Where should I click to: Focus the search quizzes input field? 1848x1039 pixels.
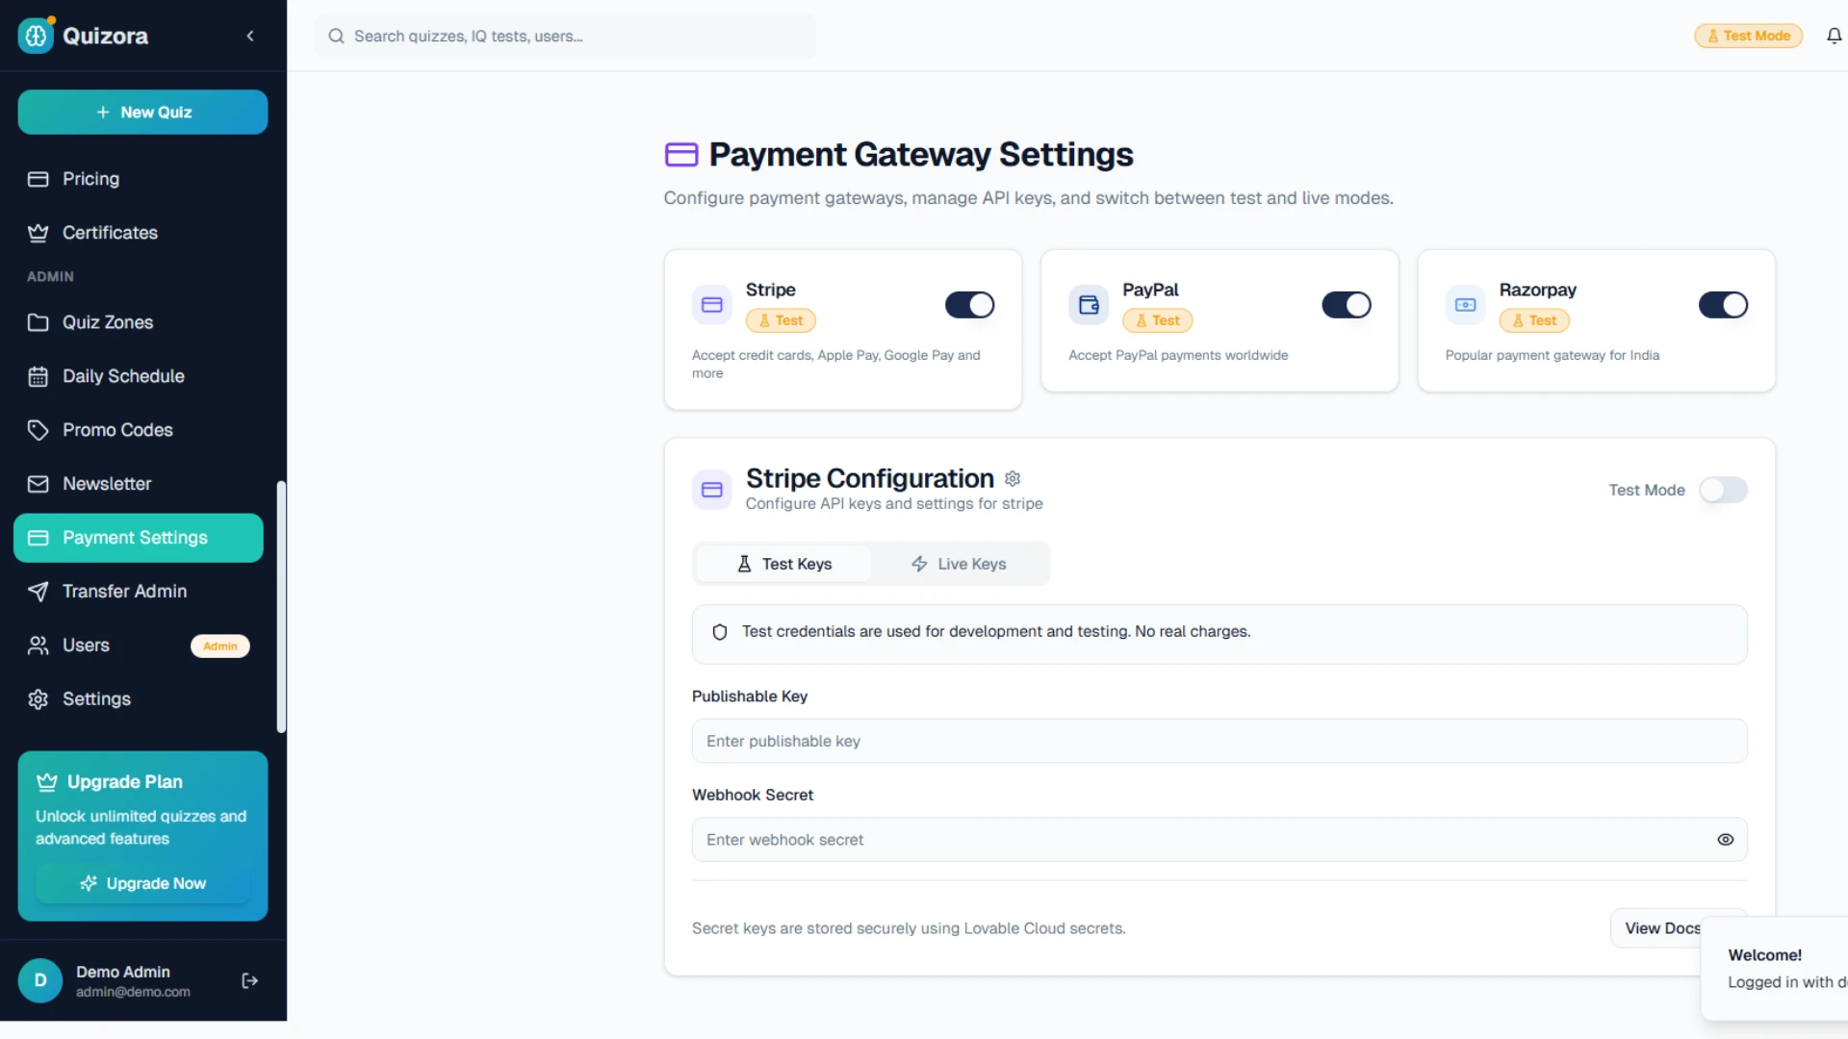pyautogui.click(x=565, y=36)
